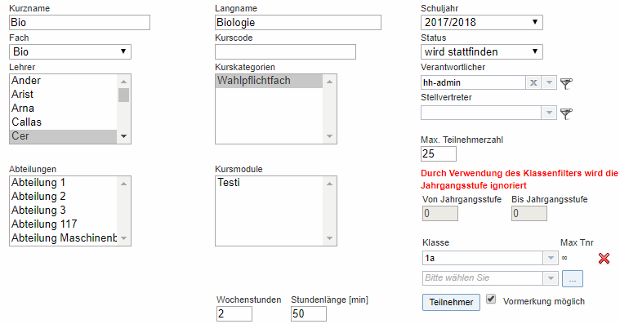Click the Wochenstunden field
Viewport: 620px width, 324px height.
pos(234,313)
